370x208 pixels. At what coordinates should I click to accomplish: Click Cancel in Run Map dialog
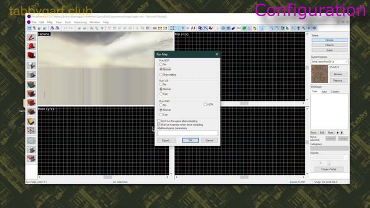coord(209,140)
